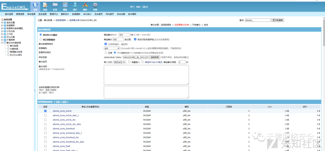This screenshot has width=325, height=151.
Task: Check the phome_ecms_flash table checkbox
Action: click(45, 146)
